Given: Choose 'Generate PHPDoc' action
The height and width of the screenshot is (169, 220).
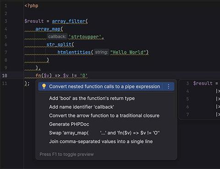Looking at the screenshot, I should 69,124.
